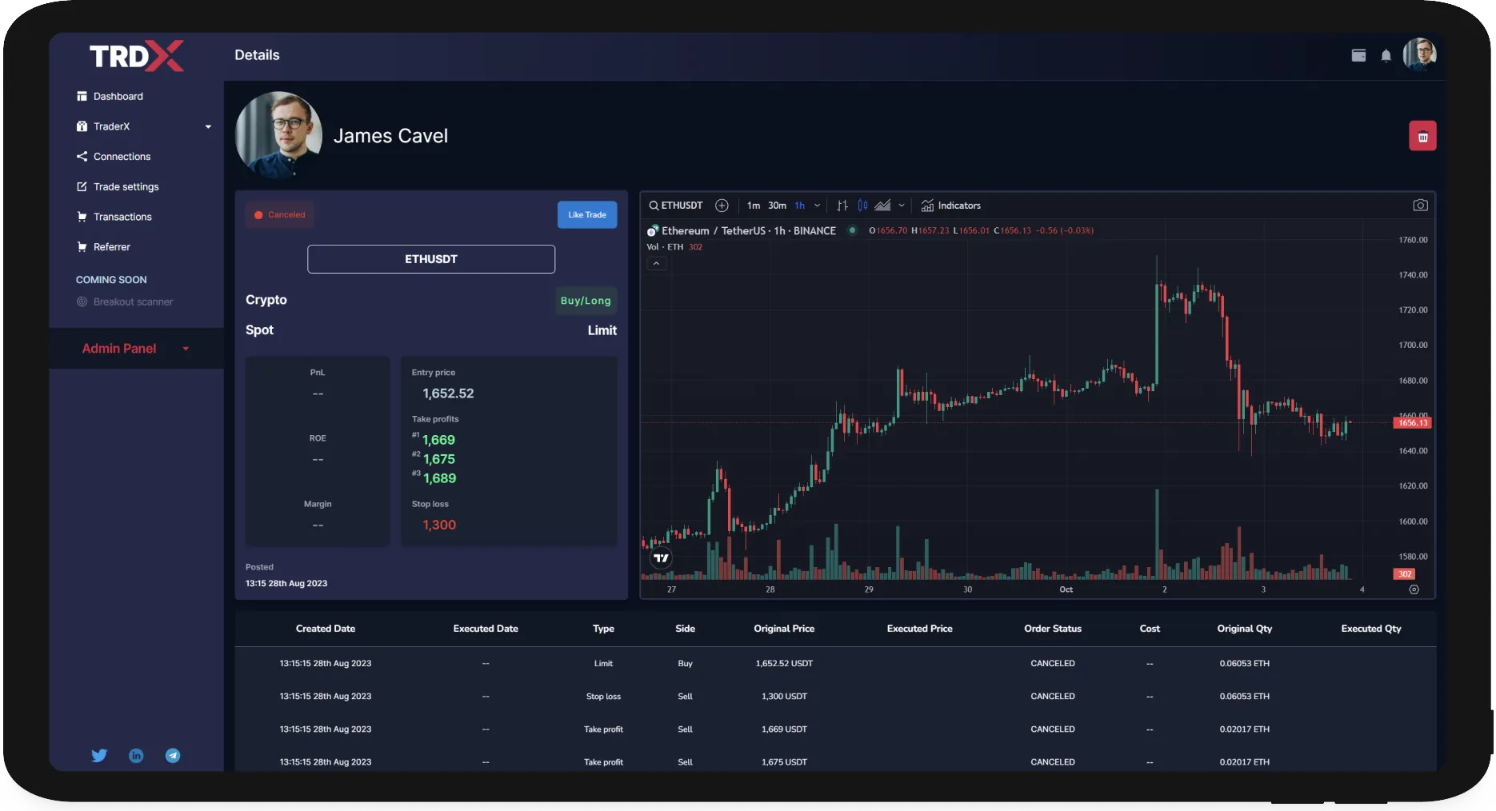
Task: Open user profile avatar in top bar
Action: [1420, 54]
